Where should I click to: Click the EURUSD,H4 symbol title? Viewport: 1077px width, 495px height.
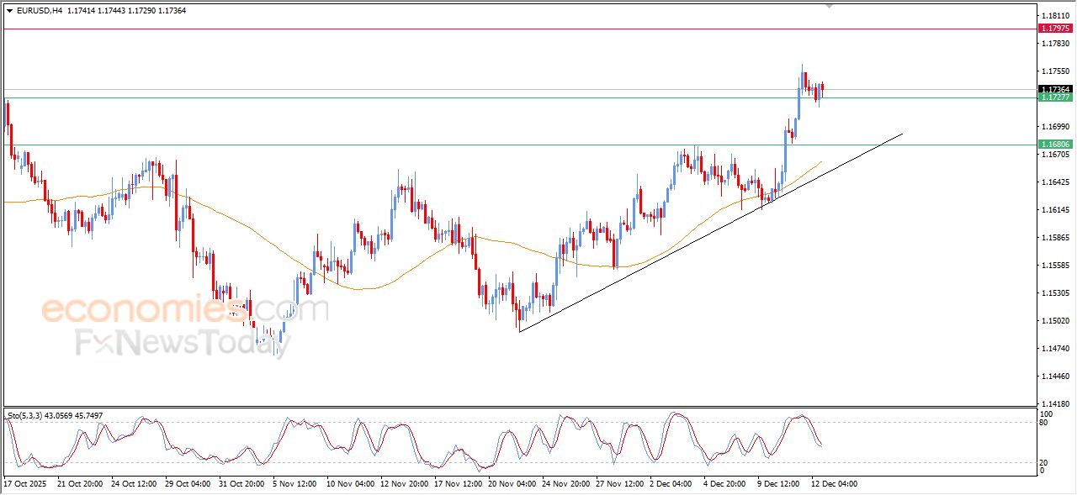[x=40, y=11]
